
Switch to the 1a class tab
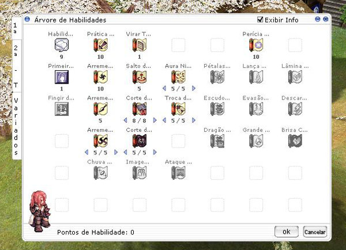[16, 28]
